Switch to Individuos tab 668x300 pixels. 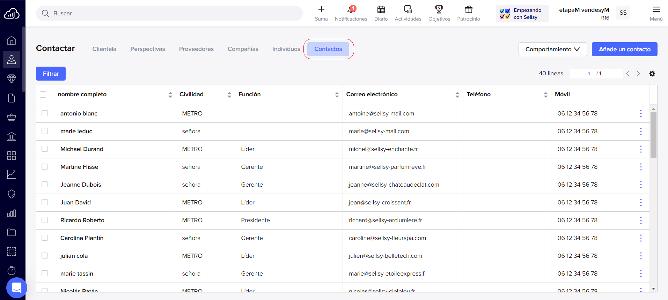tap(286, 49)
